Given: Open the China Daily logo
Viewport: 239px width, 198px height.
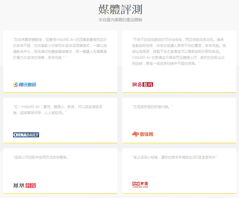Looking at the screenshot, I should (26, 135).
